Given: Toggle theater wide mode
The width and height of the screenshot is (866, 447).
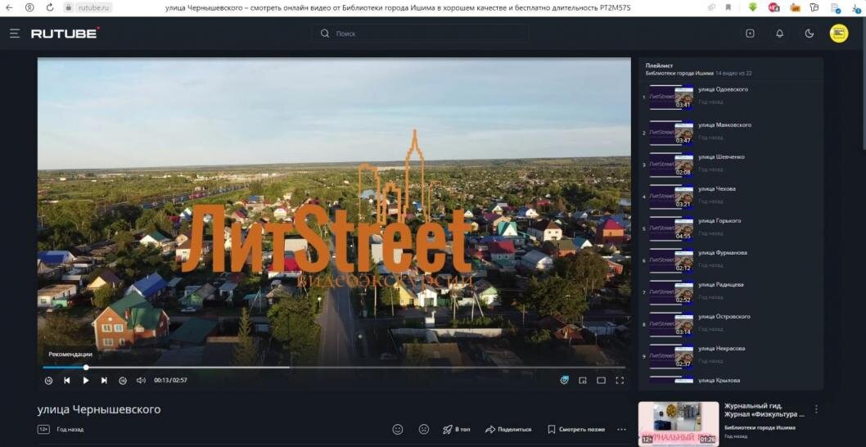Looking at the screenshot, I should point(602,381).
